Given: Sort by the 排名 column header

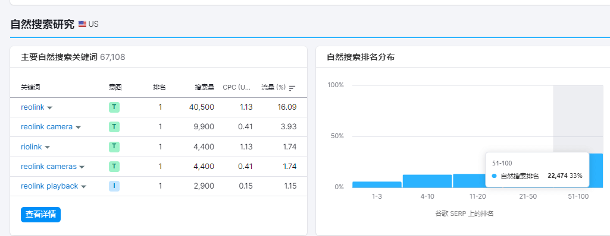Looking at the screenshot, I should (x=159, y=88).
